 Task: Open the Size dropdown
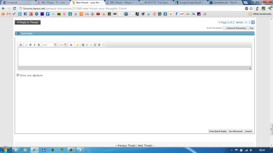63,45
